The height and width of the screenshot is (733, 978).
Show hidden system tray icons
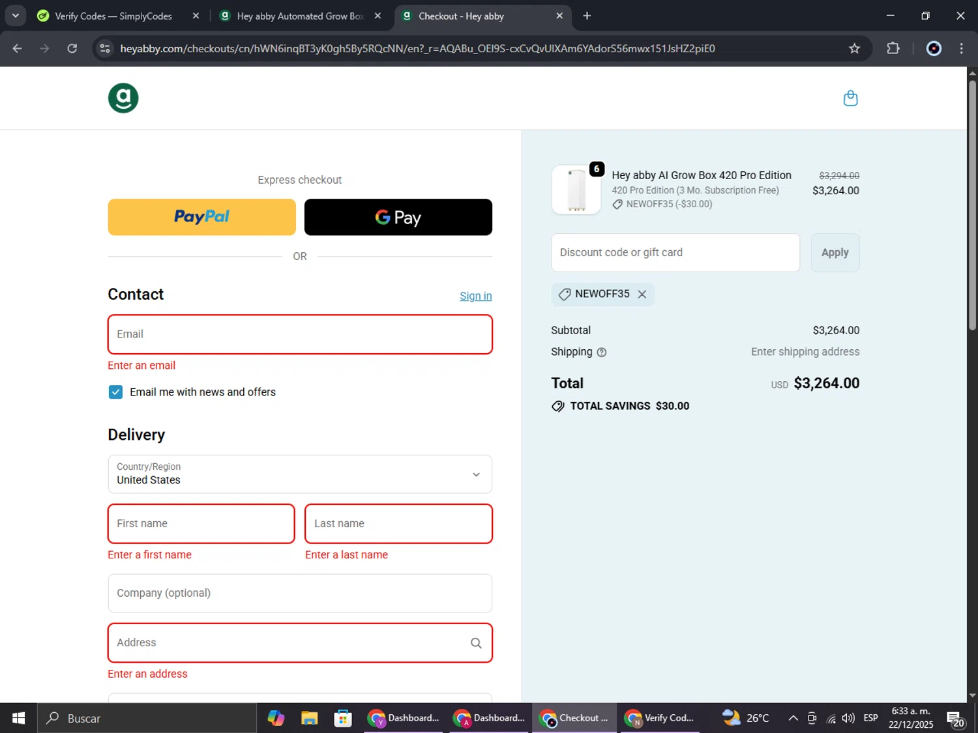[793, 718]
